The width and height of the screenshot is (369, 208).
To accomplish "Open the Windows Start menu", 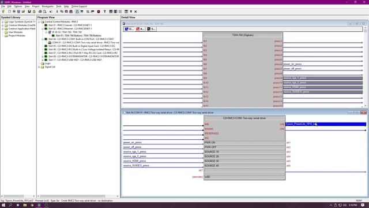I will [3, 205].
